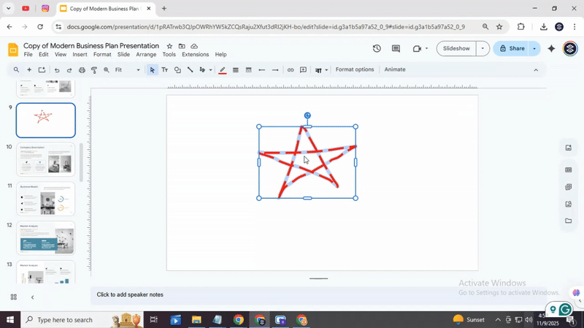584x328 pixels.
Task: Open the Insert menu
Action: tap(80, 55)
